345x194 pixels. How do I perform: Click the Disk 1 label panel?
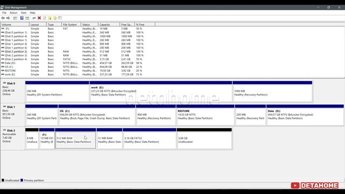12,115
